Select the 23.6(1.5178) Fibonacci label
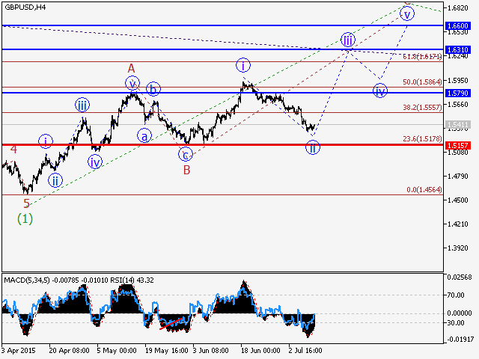Viewport: 479px width, 359px height. (422, 139)
